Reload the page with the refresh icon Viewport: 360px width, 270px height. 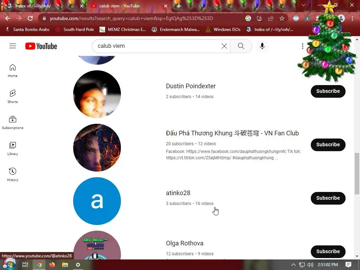30,18
